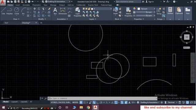This screenshot has height=110, width=196.
Task: Select the Arc tool
Action: coord(23,11)
